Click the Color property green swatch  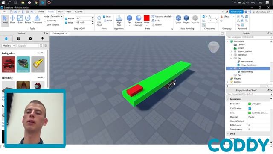tap(250, 113)
